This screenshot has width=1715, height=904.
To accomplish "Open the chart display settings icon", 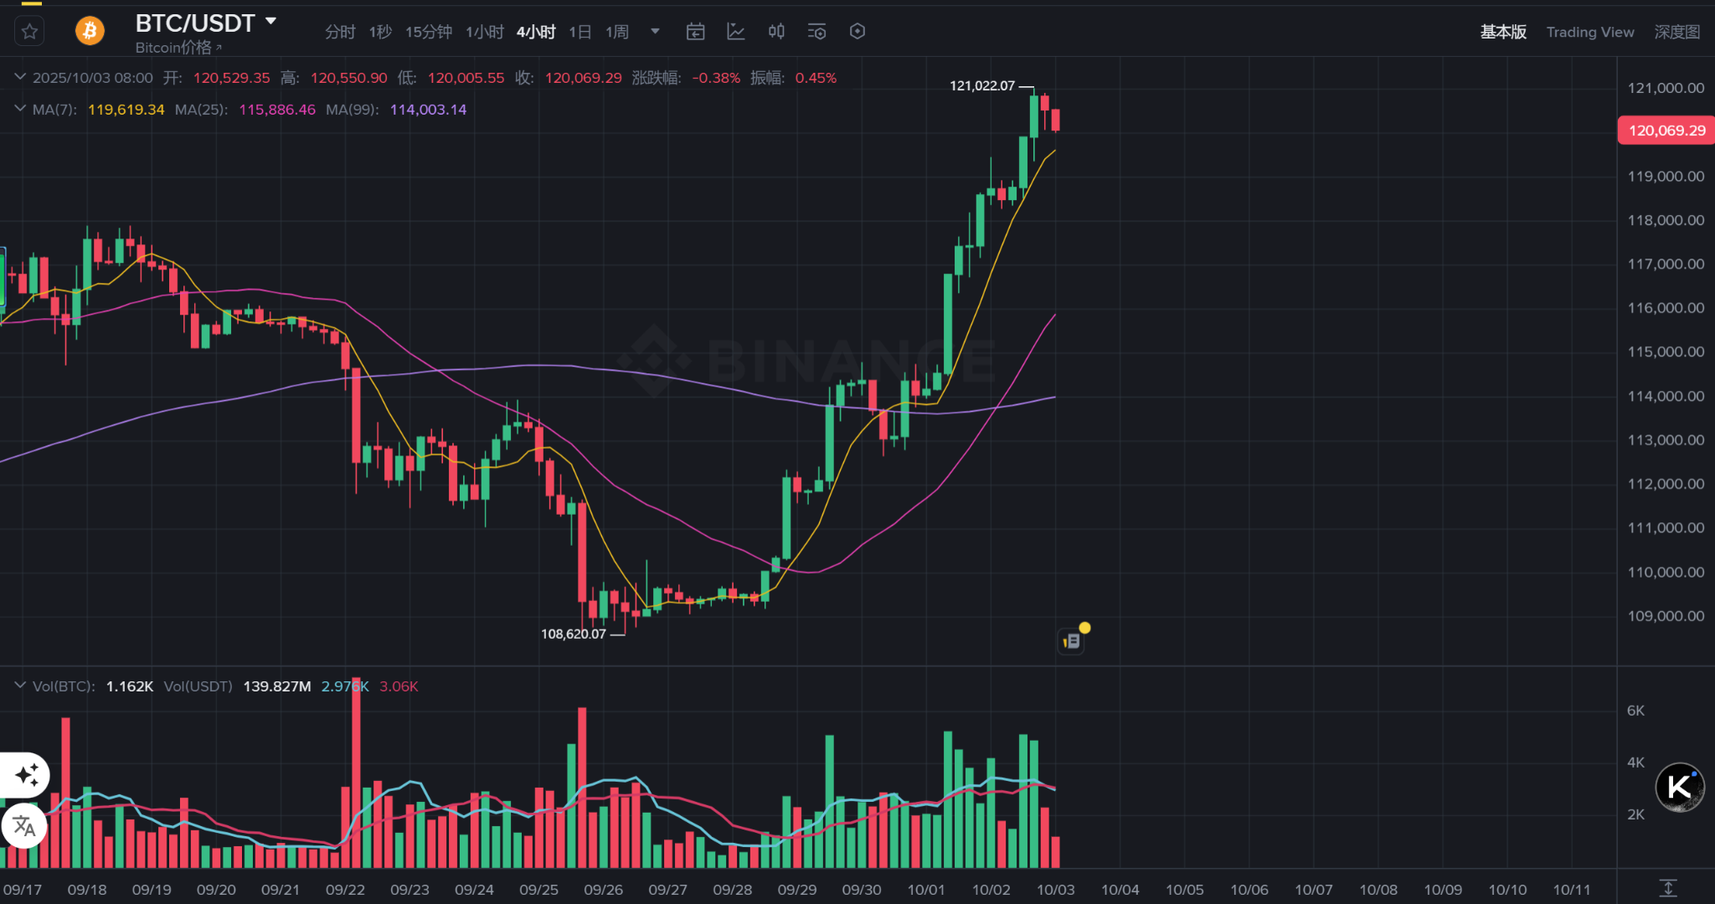I will [x=816, y=32].
